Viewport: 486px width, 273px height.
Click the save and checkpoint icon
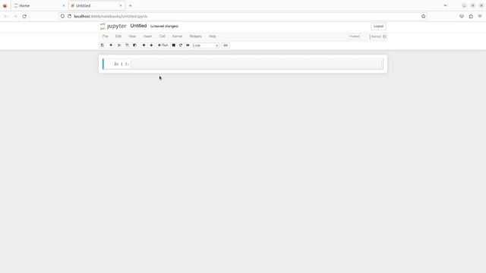pos(103,45)
